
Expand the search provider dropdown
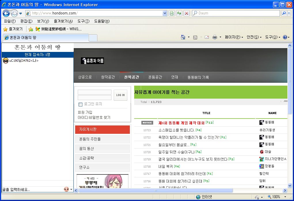pyautogui.click(x=289, y=13)
